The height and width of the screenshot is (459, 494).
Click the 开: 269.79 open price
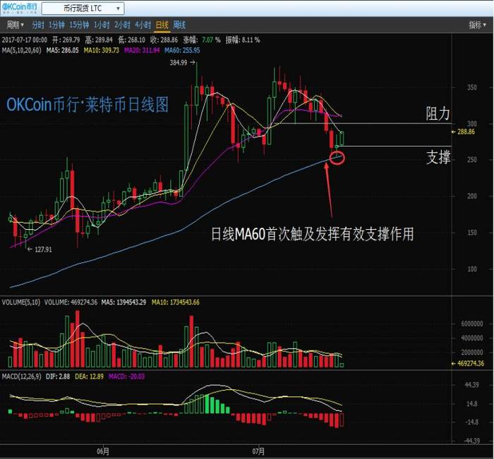[x=66, y=40]
